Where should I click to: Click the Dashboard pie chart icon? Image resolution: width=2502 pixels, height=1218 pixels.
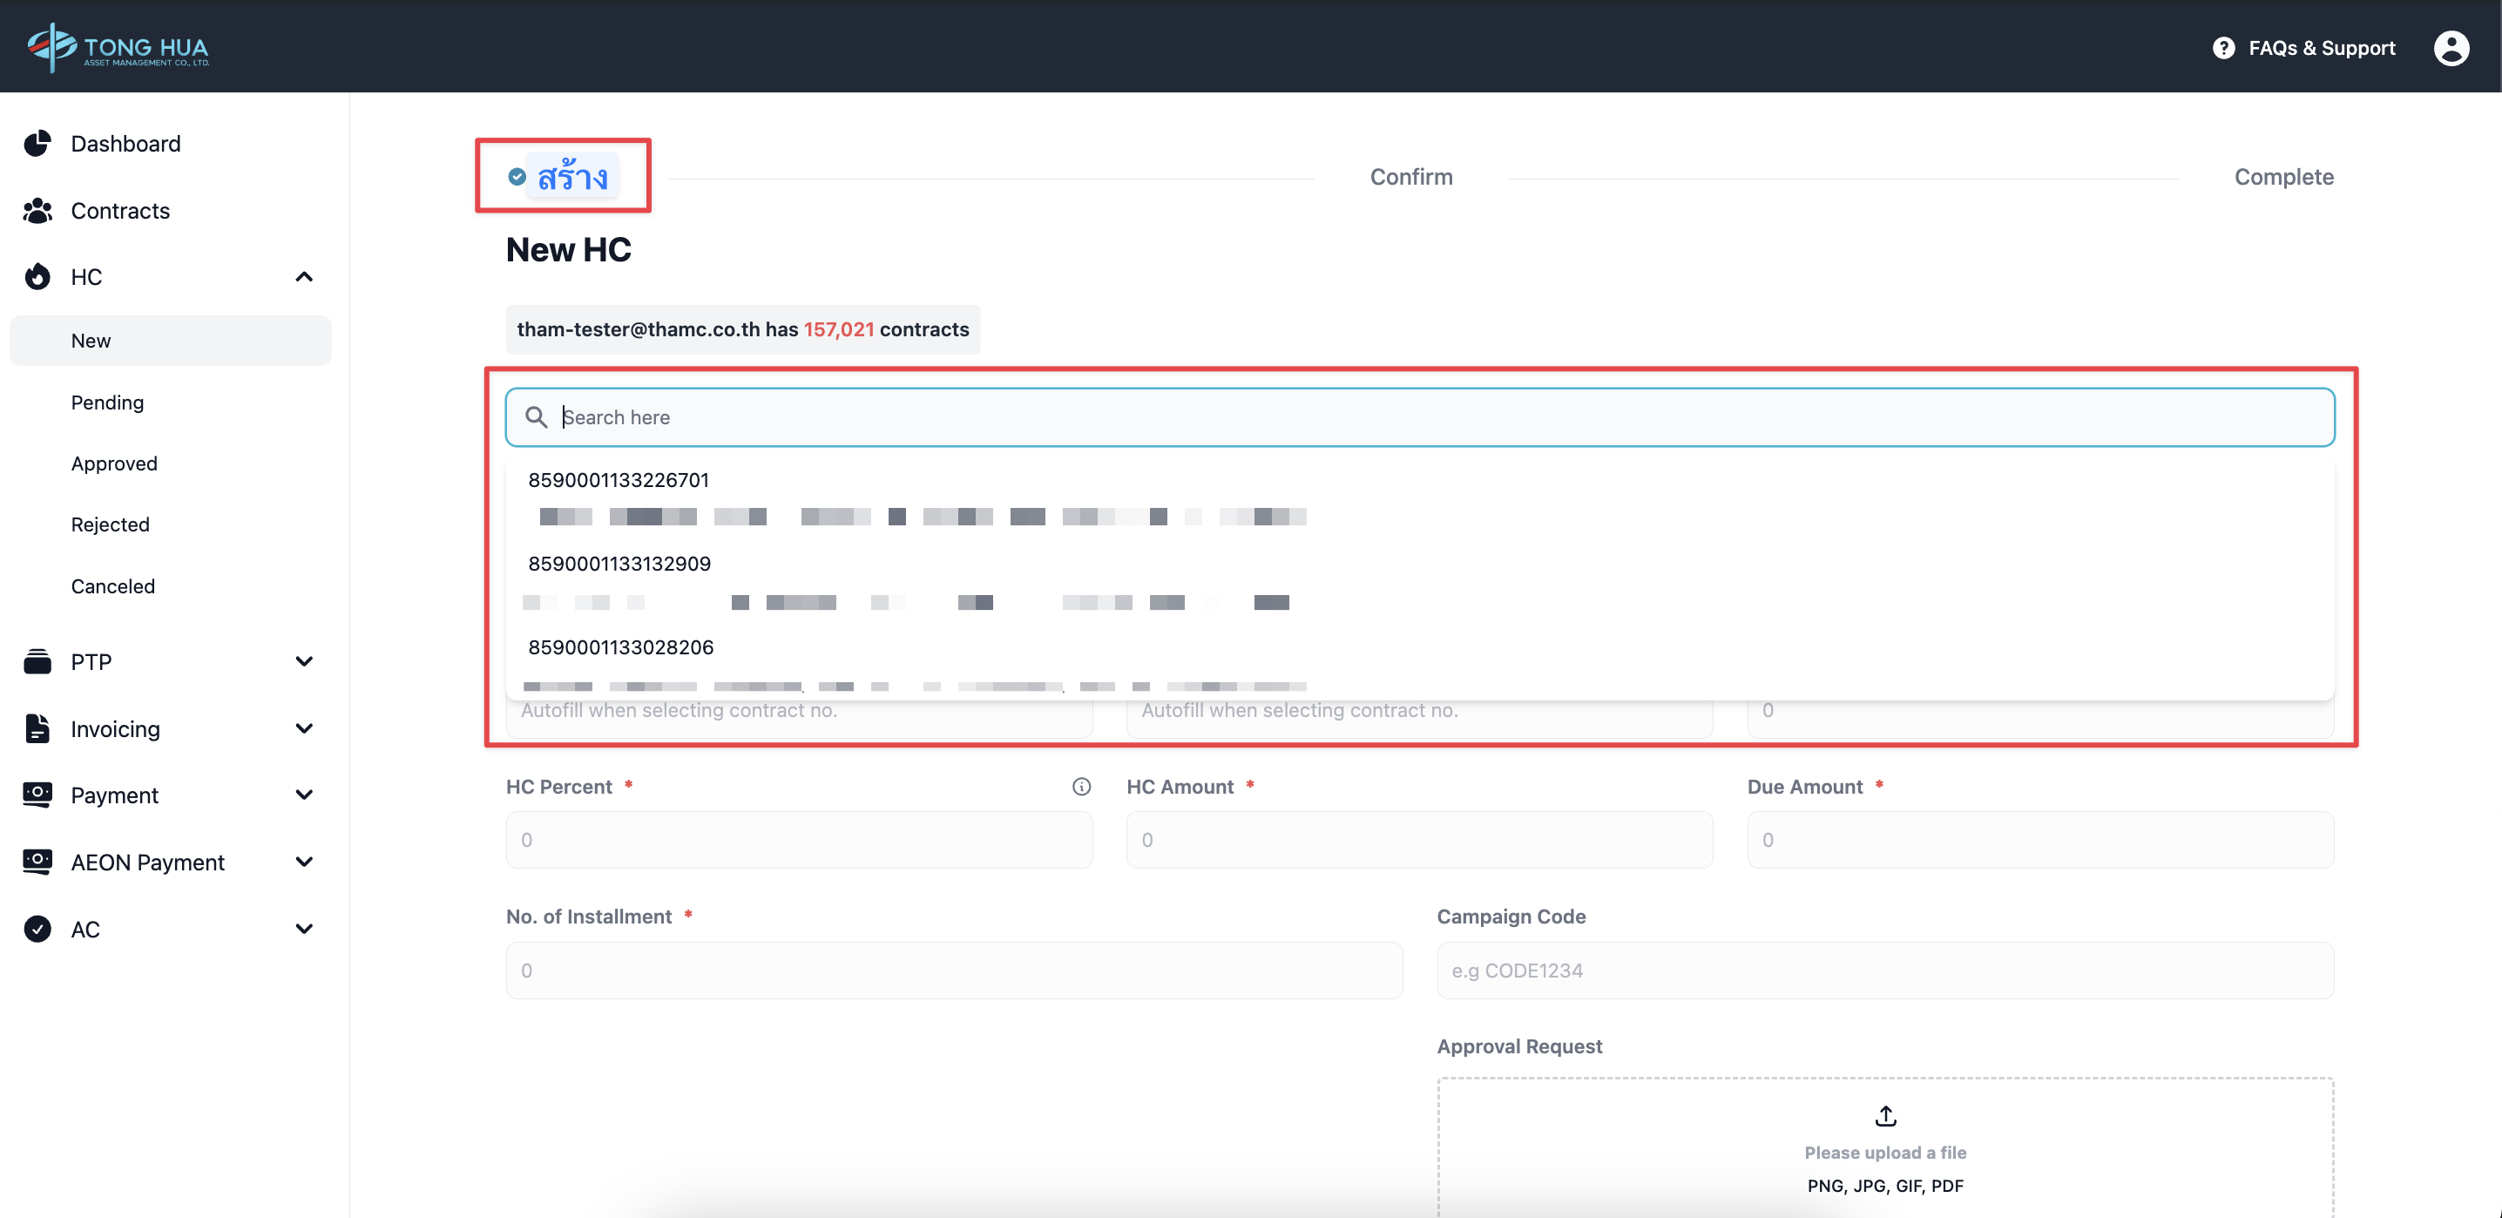pyautogui.click(x=37, y=144)
